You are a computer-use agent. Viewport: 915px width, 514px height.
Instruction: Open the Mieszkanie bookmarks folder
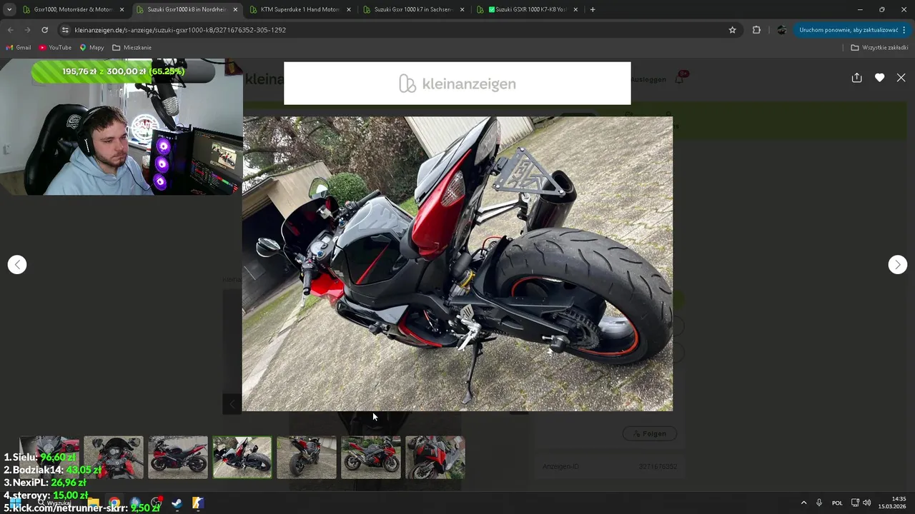[x=132, y=47]
